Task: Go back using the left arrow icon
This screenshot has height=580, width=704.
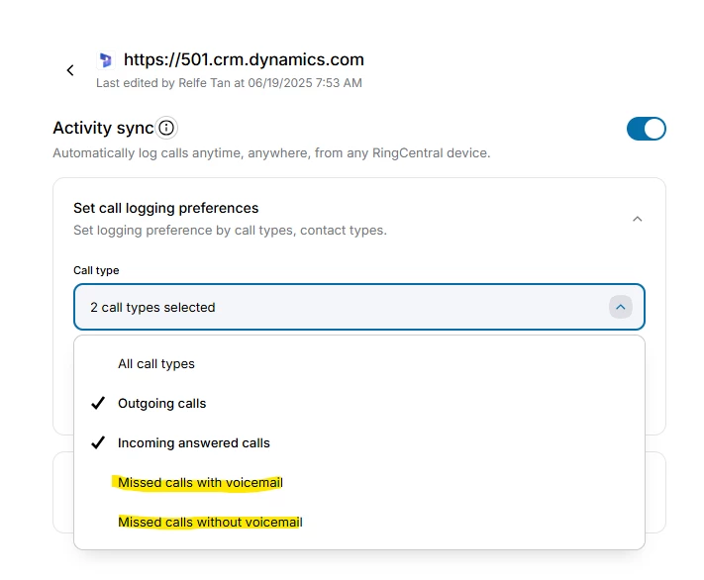Action: click(70, 70)
